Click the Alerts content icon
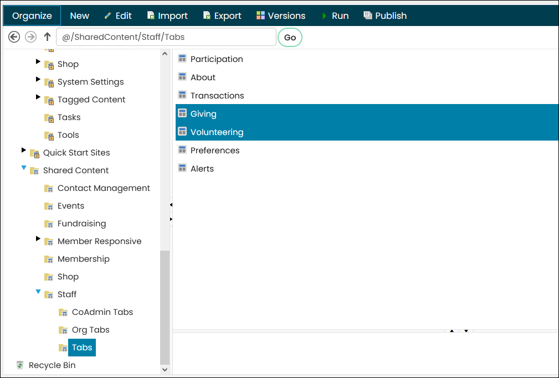 pyautogui.click(x=182, y=168)
